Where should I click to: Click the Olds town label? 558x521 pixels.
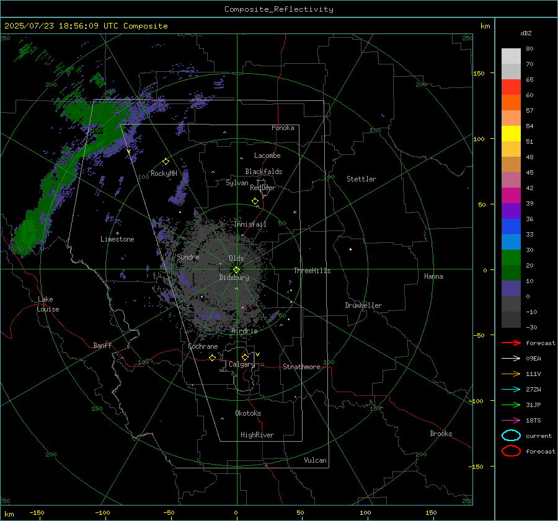coord(236,258)
